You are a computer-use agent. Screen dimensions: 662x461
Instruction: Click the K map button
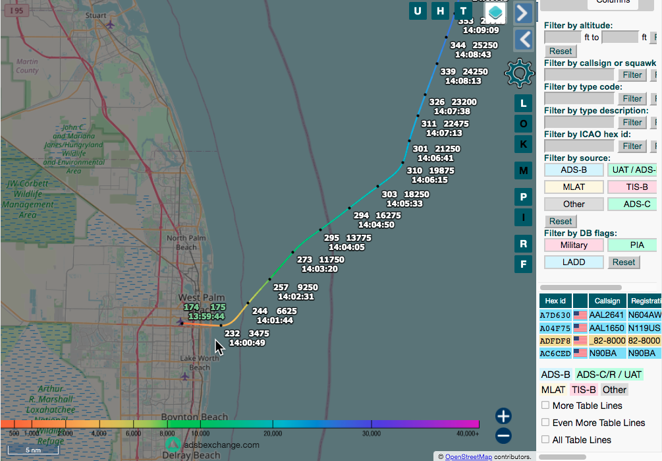coord(524,144)
